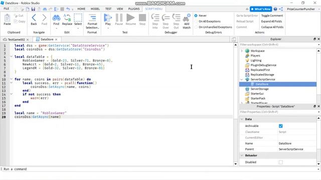Click the save icon in quick access toolbar
The width and height of the screenshot is (321, 180).
click(33, 9)
